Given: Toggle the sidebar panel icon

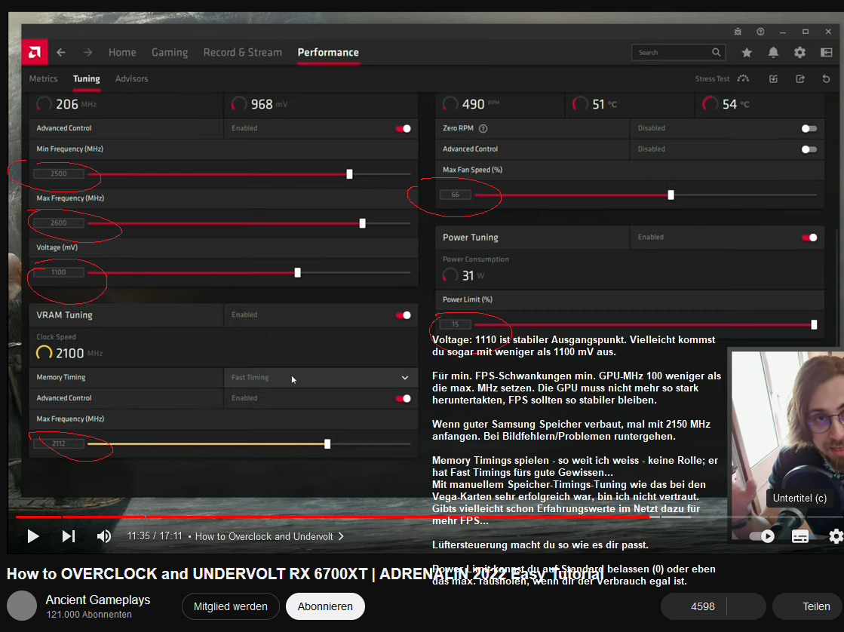Looking at the screenshot, I should 826,52.
